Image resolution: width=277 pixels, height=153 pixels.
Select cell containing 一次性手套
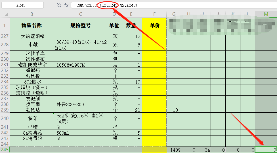[32, 53]
